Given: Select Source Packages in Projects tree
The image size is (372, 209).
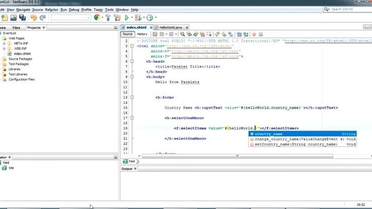Looking at the screenshot, I should coord(20,59).
